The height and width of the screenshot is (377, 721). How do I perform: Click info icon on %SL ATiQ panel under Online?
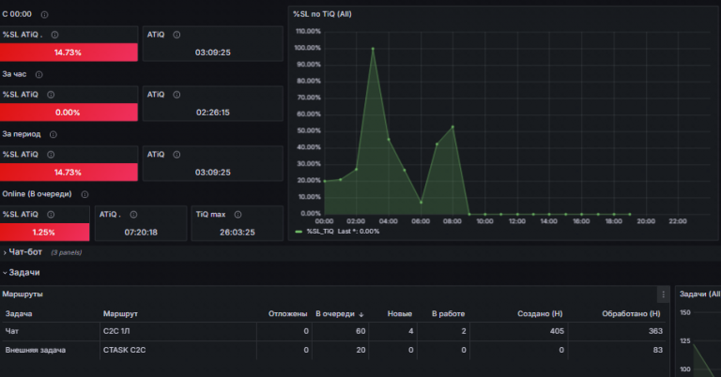coord(51,215)
